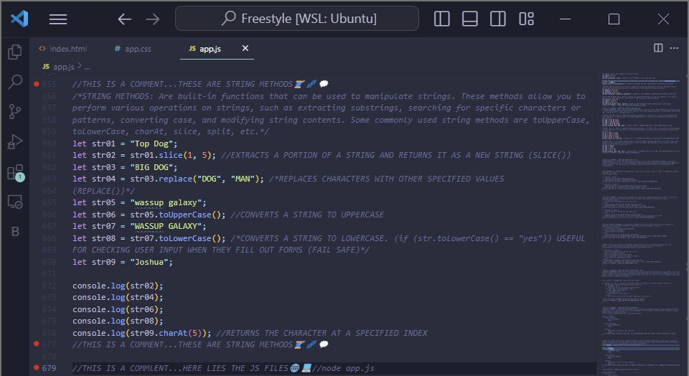The width and height of the screenshot is (689, 376).
Task: Click the "//node app.js" comment on line 679
Action: 343,368
